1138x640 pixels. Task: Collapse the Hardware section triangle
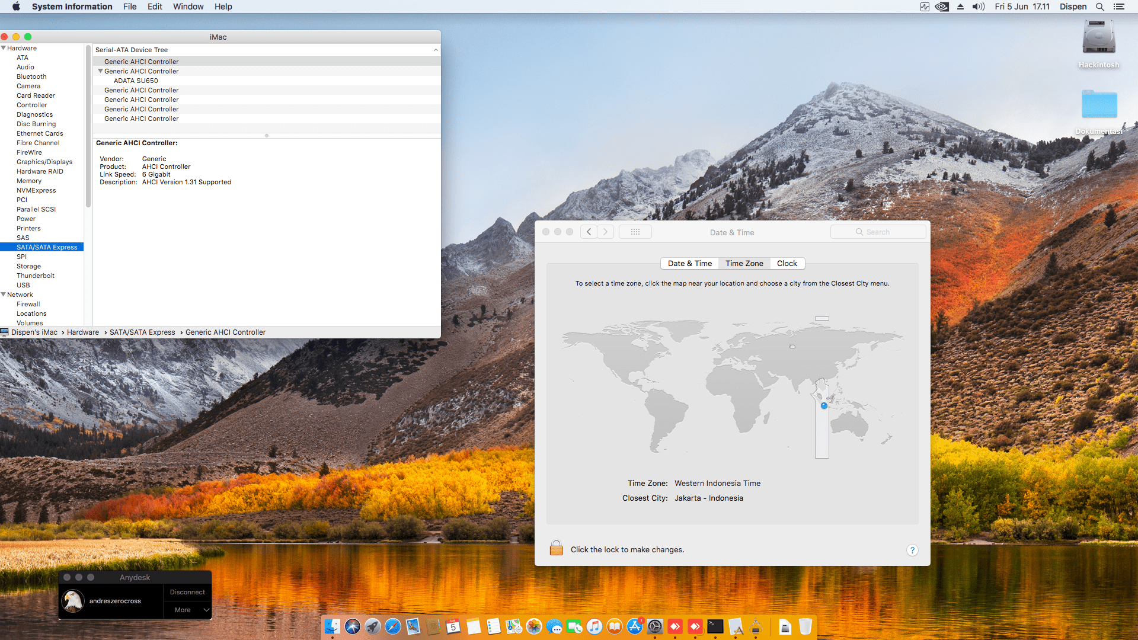pos(4,48)
